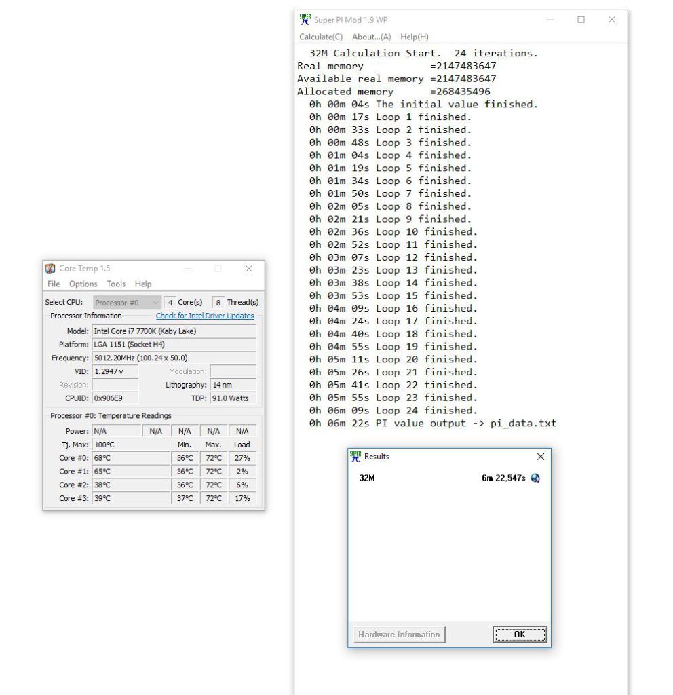Minimize the Super PI Mod window

[551, 20]
